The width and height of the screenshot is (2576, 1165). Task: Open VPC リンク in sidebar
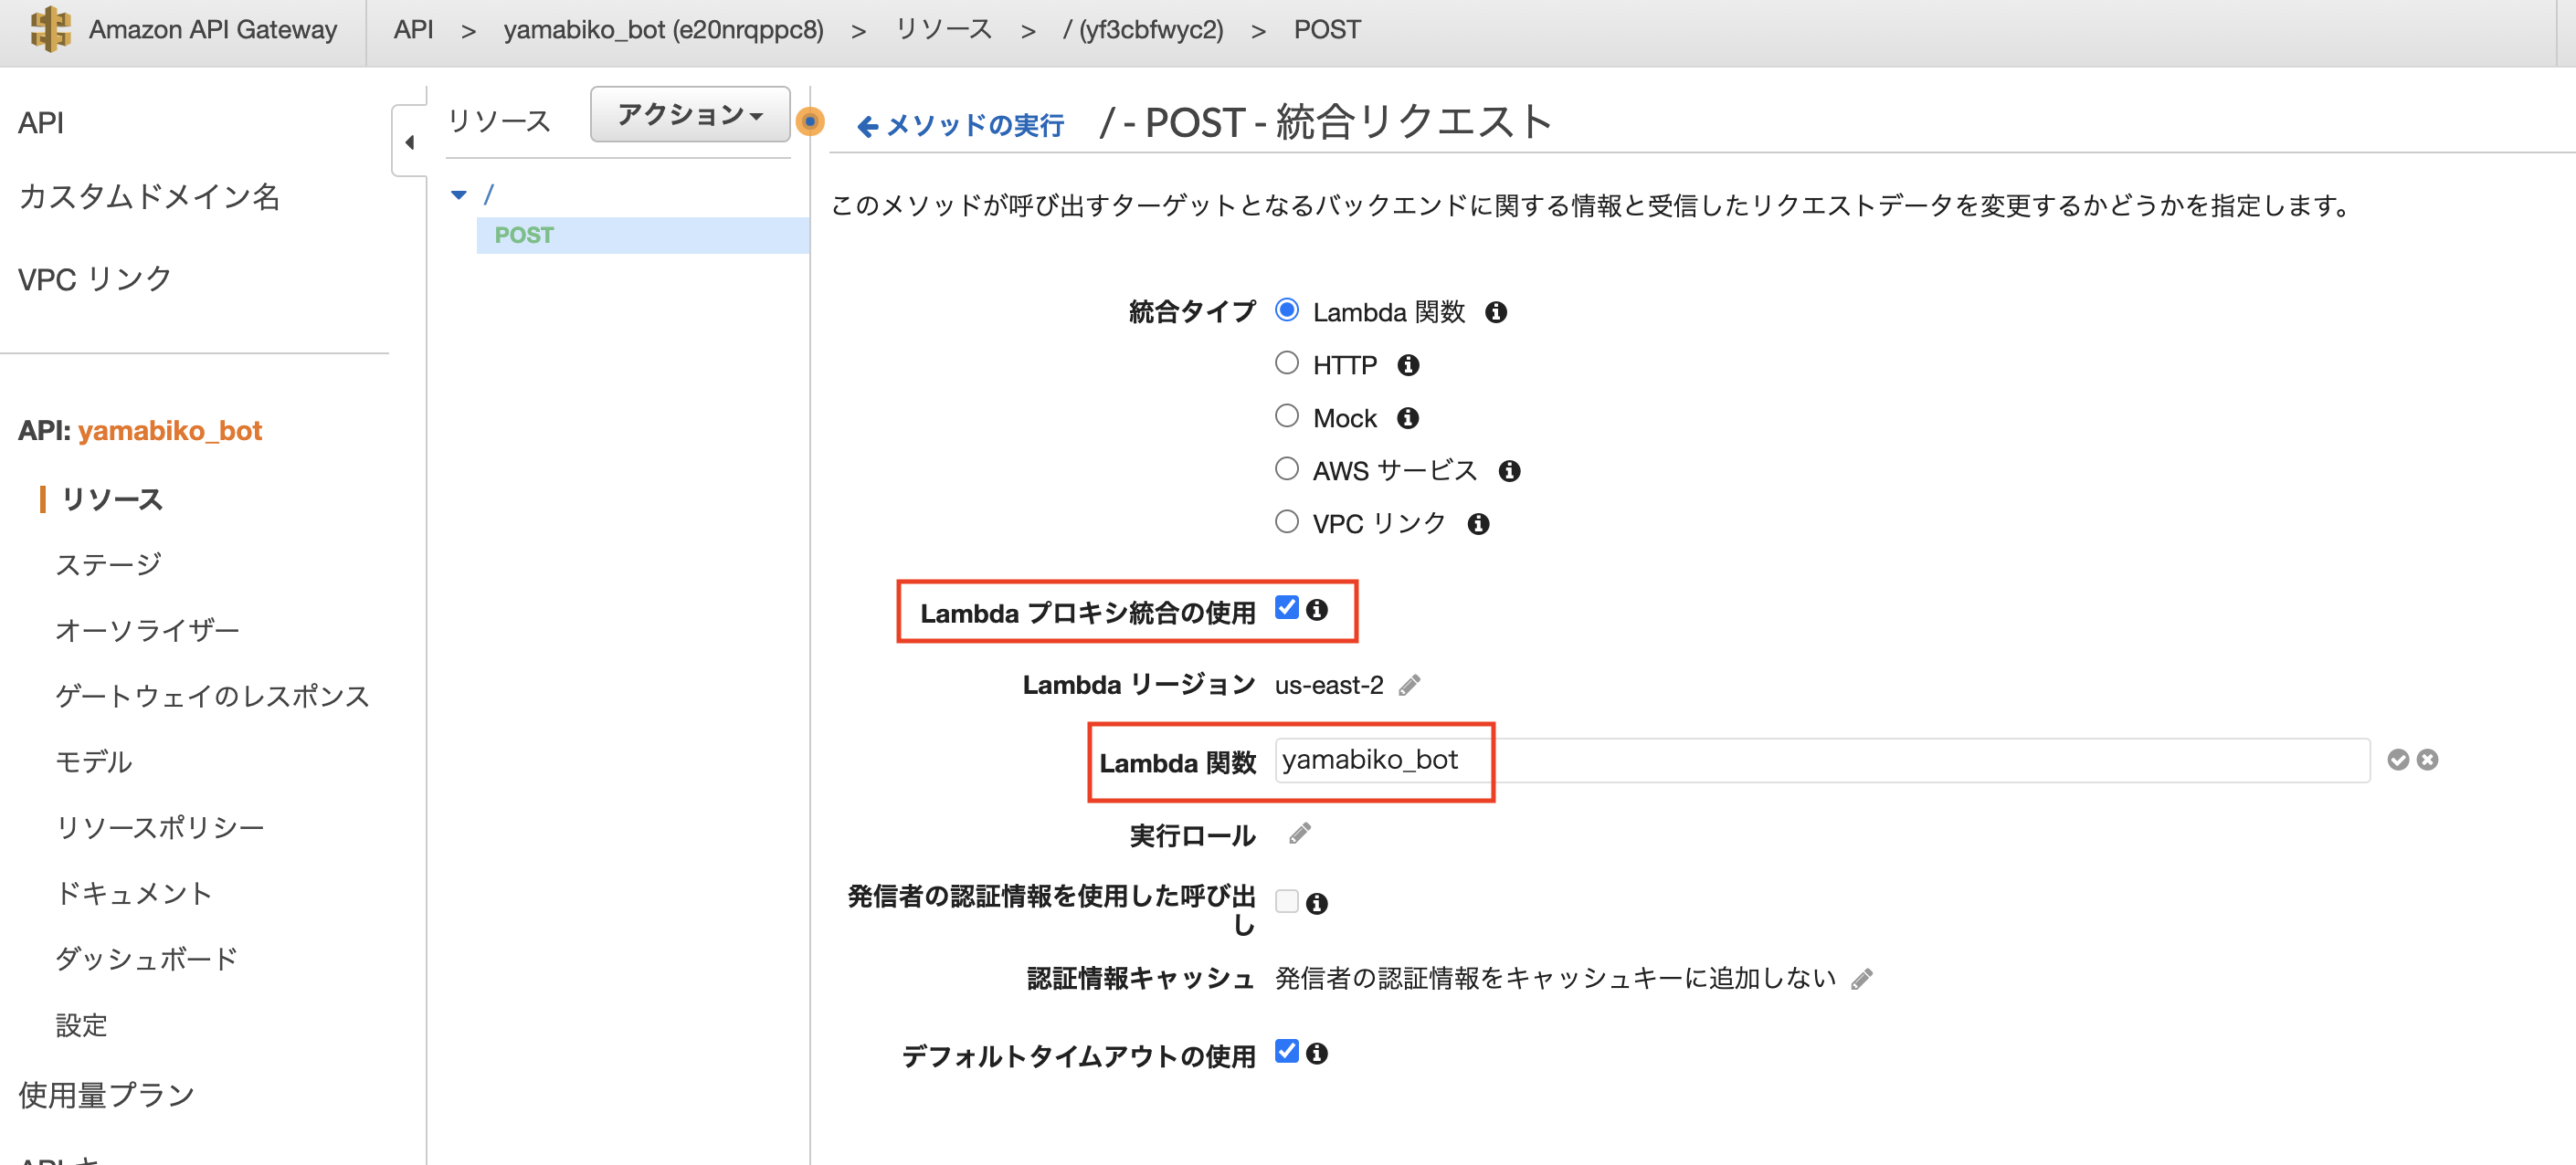[94, 278]
